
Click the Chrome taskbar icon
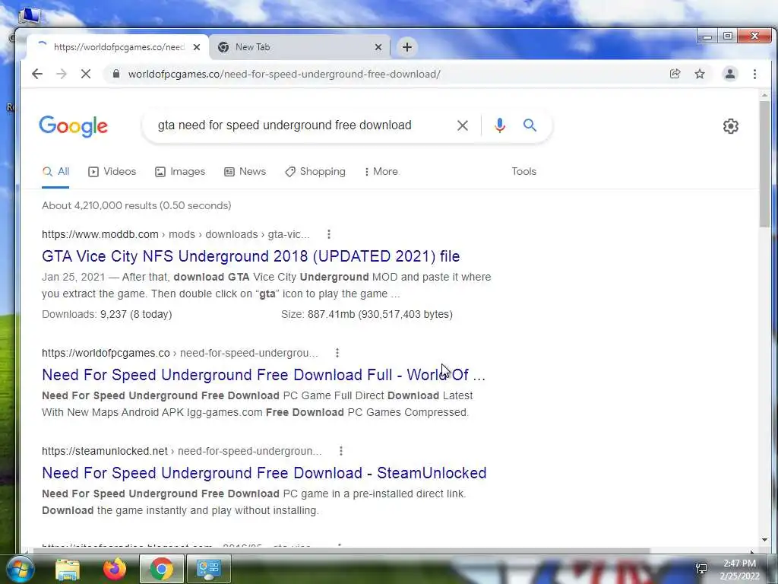[x=161, y=569]
